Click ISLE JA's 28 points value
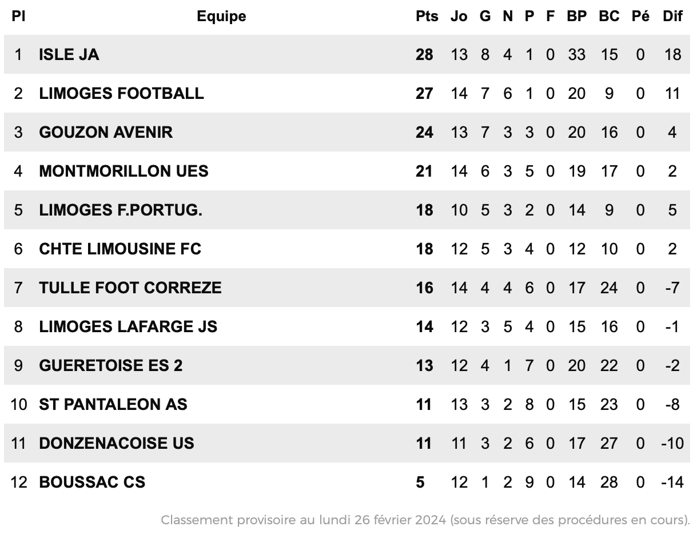Viewport: 693px width, 542px height. coord(424,54)
